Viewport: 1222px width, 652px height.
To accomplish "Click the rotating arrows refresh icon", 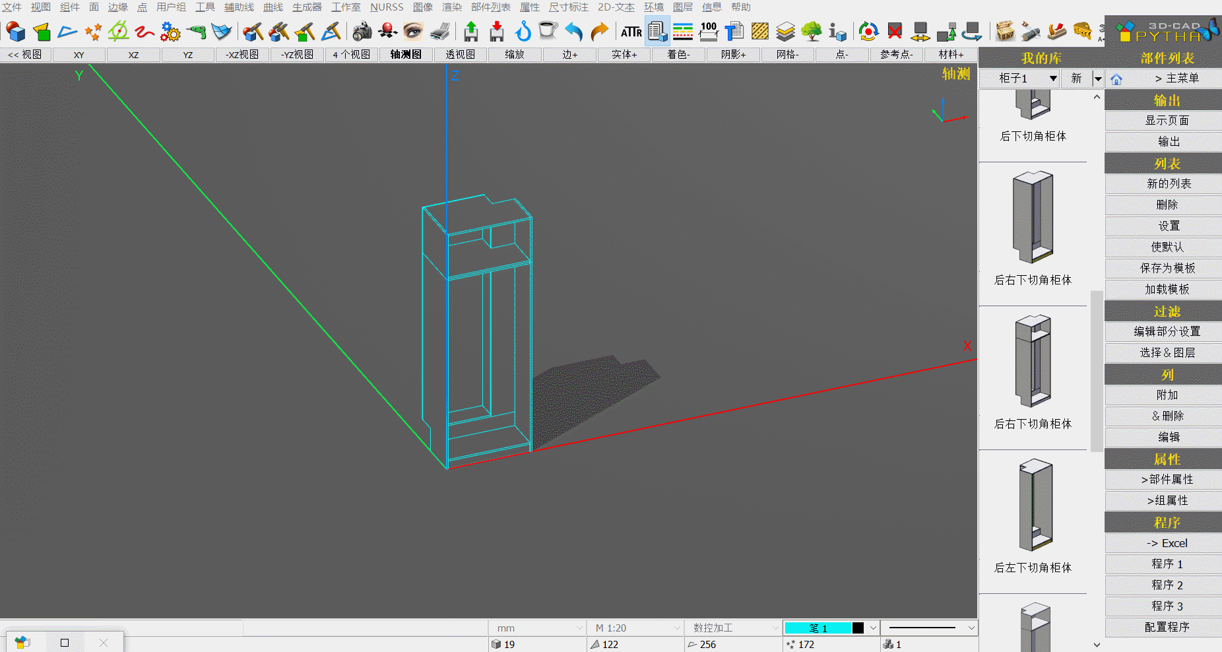I will (869, 31).
